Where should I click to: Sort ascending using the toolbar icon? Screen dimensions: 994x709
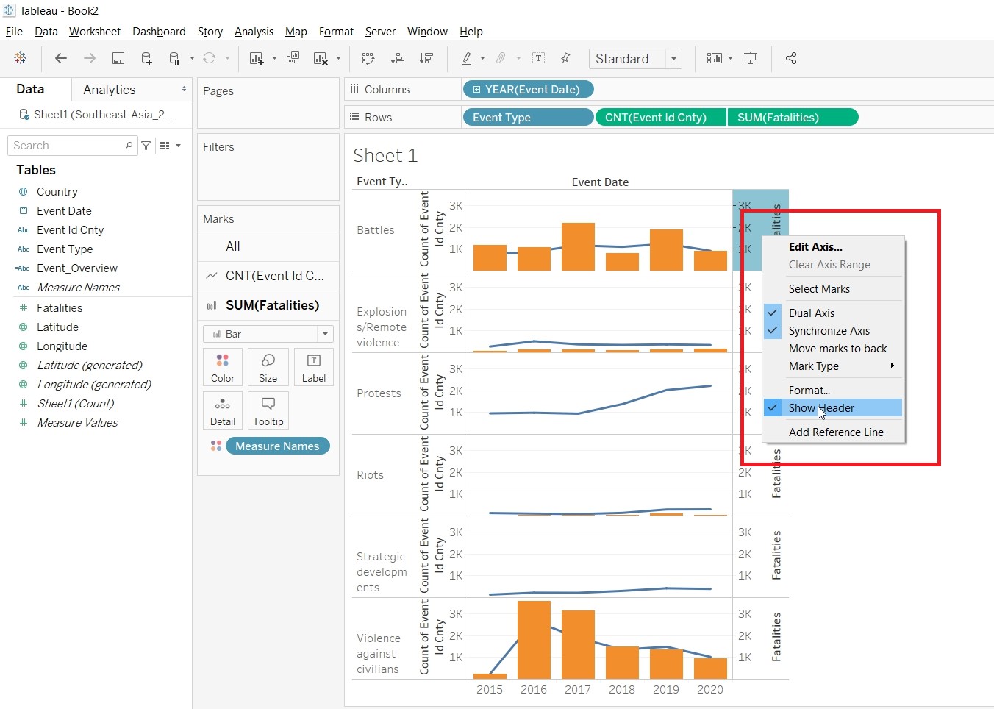[x=397, y=59]
